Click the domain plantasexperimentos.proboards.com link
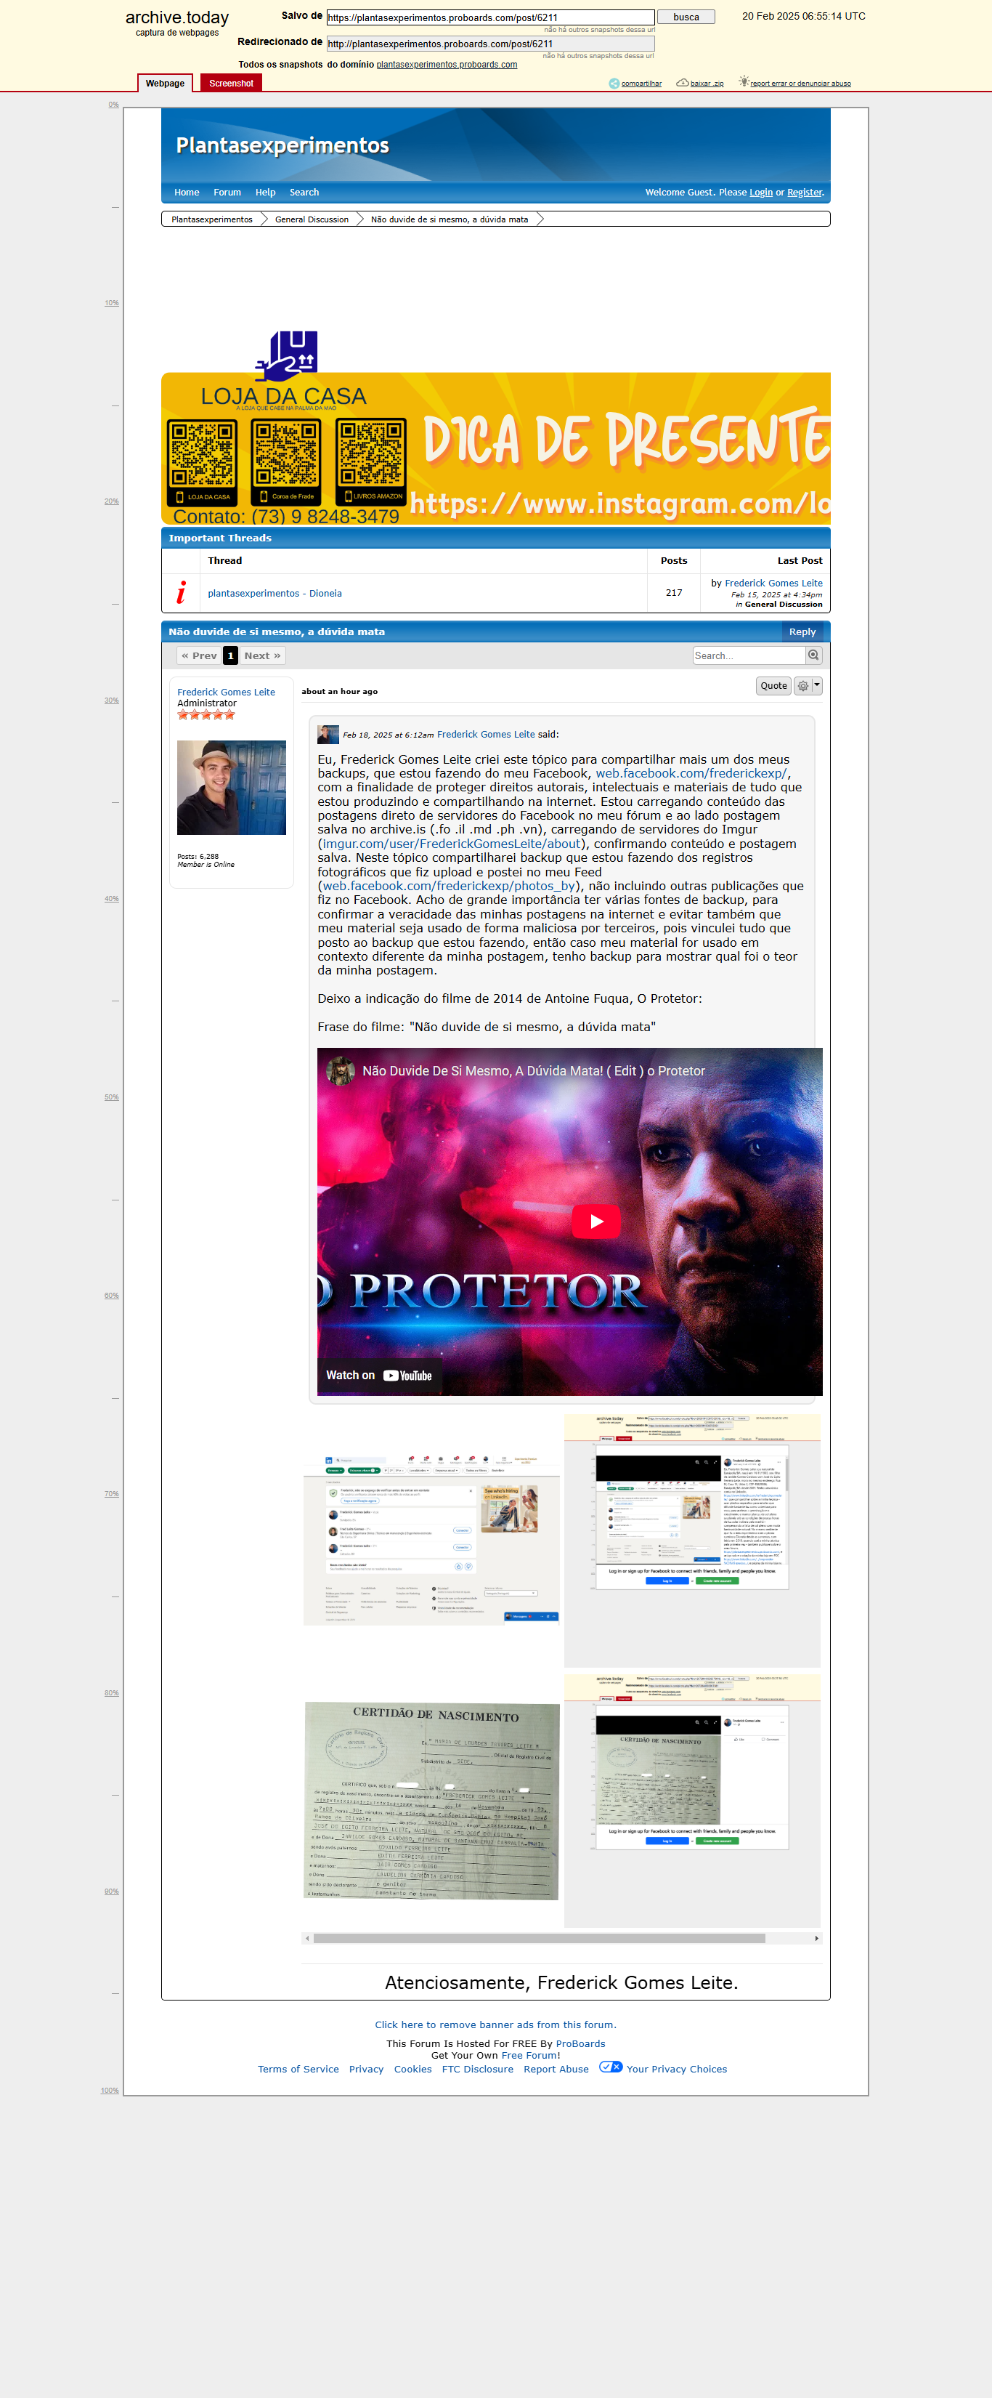The image size is (992, 2398). (447, 65)
